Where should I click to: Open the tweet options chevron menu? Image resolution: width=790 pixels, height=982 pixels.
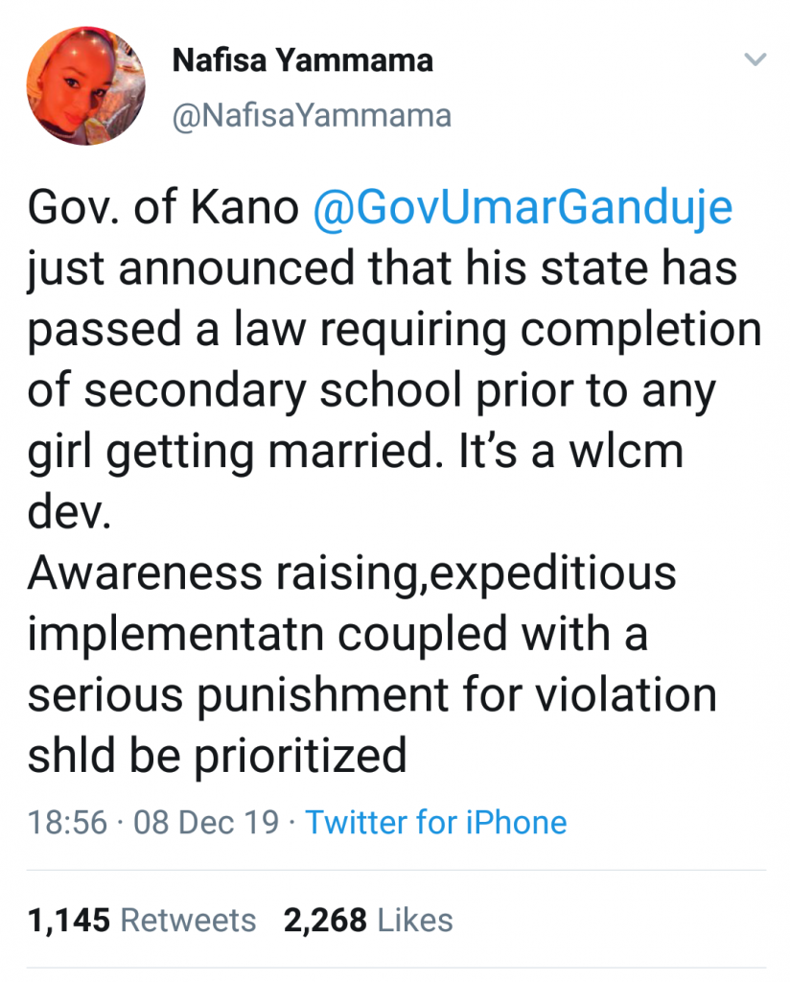coord(755,60)
